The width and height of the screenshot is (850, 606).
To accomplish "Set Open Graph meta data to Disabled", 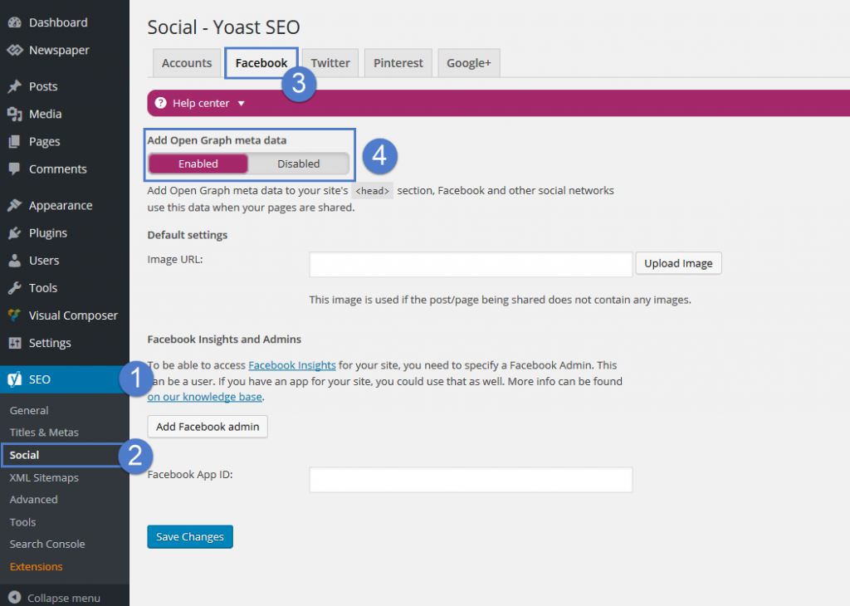I will click(299, 164).
